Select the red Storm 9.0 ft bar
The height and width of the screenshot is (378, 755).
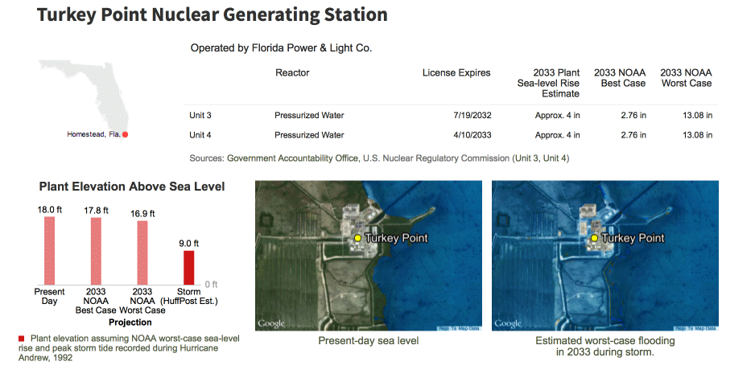point(188,267)
